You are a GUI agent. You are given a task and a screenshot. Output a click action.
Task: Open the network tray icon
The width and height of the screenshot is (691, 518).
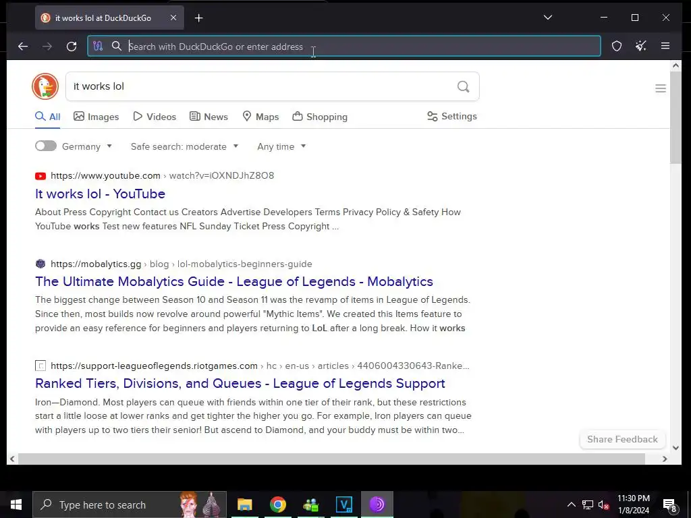click(588, 505)
